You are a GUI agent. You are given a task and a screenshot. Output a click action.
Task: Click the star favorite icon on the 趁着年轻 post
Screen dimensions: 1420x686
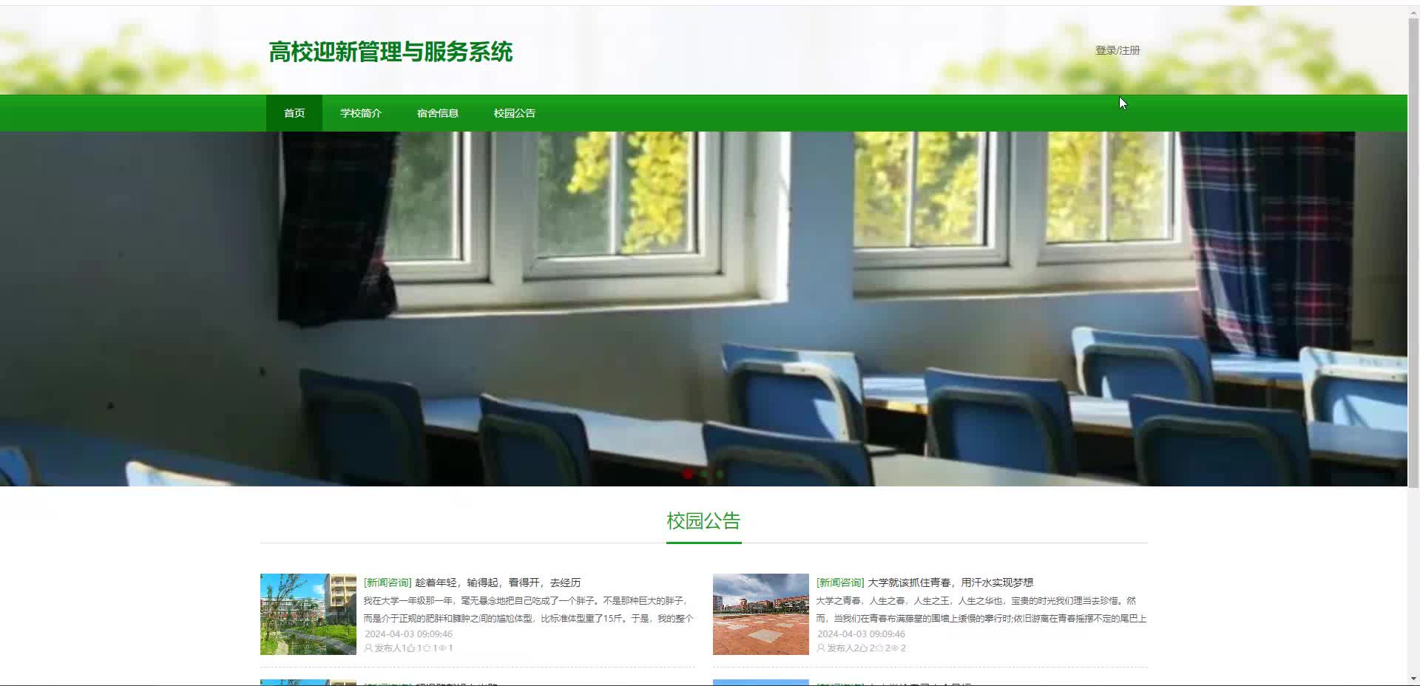pyautogui.click(x=427, y=648)
